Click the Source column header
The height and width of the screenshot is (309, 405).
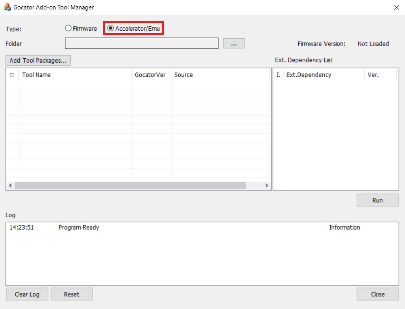(x=221, y=75)
